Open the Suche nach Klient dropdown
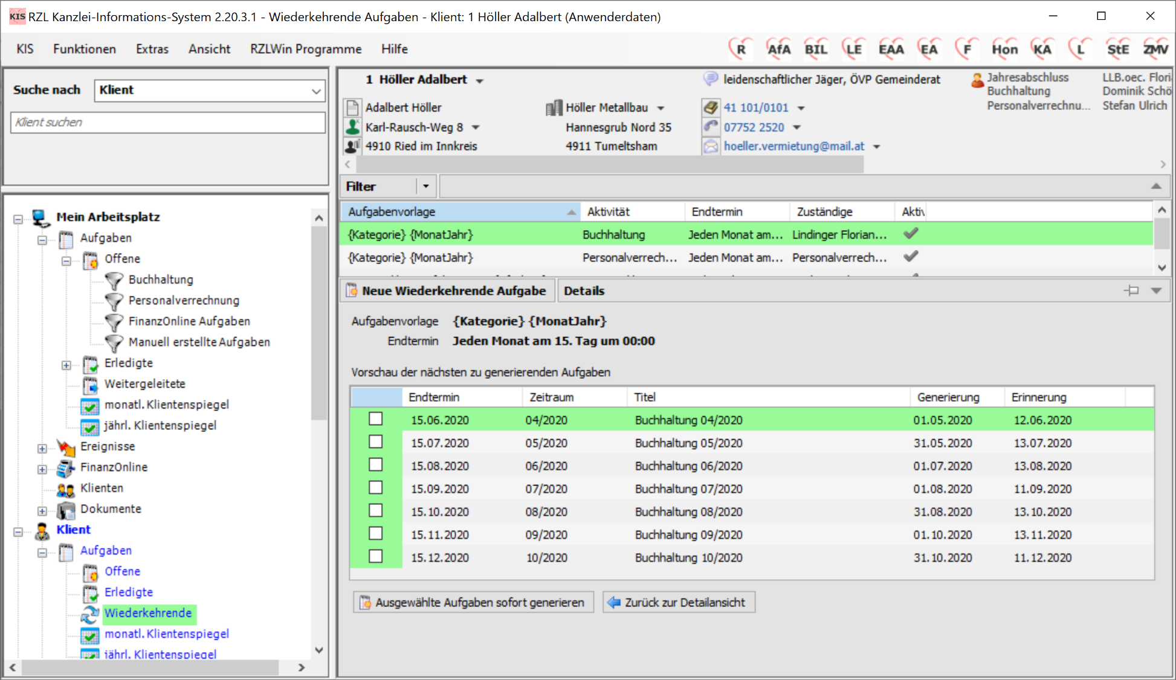 pos(315,91)
